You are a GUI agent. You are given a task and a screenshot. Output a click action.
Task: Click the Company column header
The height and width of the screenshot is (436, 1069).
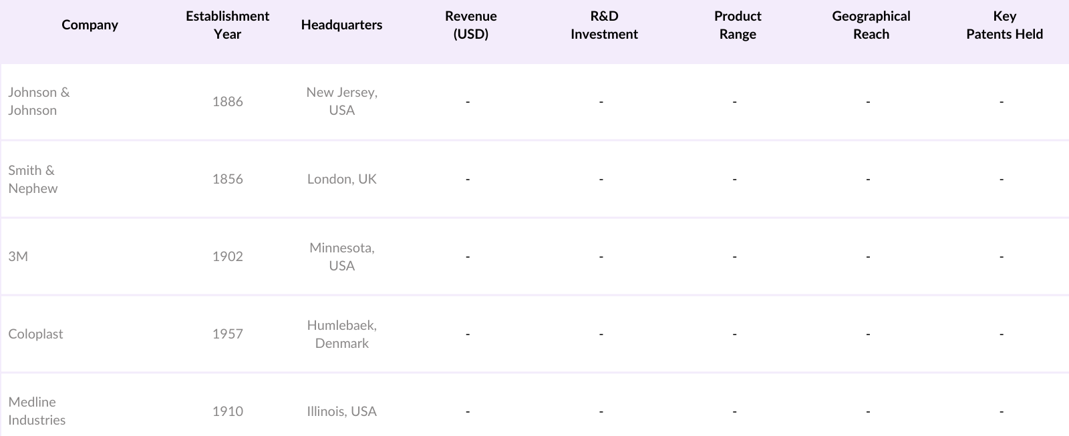point(90,25)
